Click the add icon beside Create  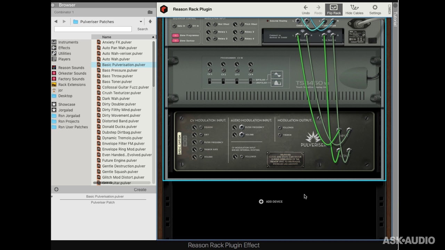[x=56, y=189]
